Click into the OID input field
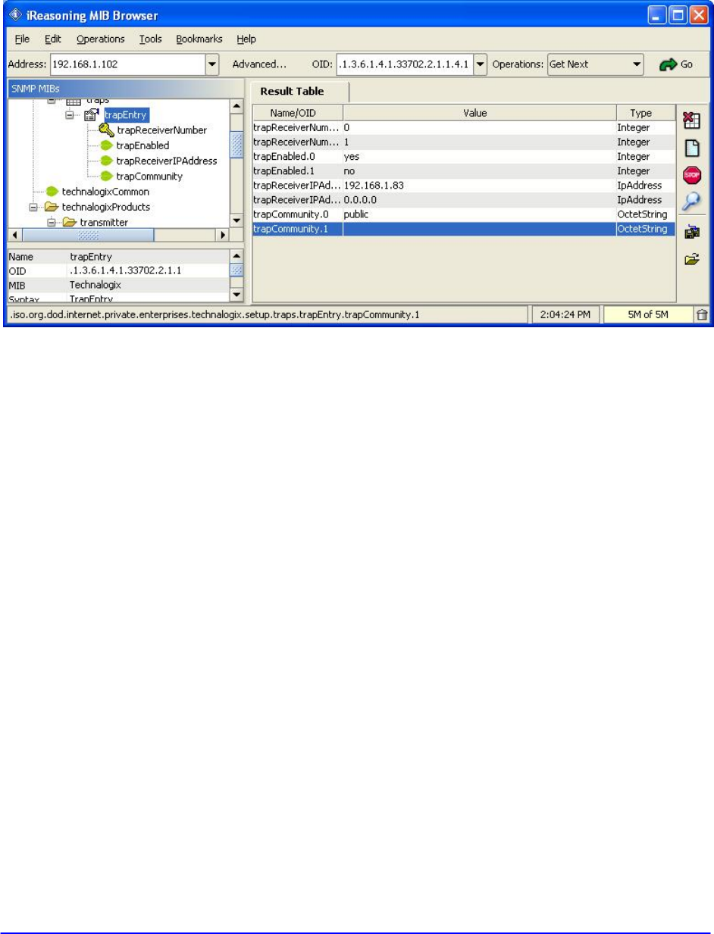This screenshot has width=714, height=934. [405, 64]
